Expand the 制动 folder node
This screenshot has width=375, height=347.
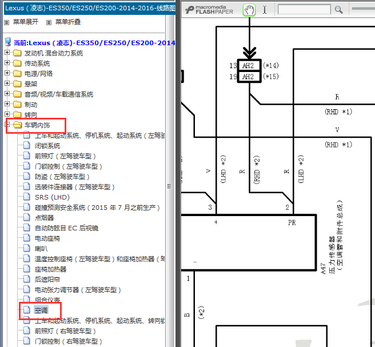click(x=7, y=104)
